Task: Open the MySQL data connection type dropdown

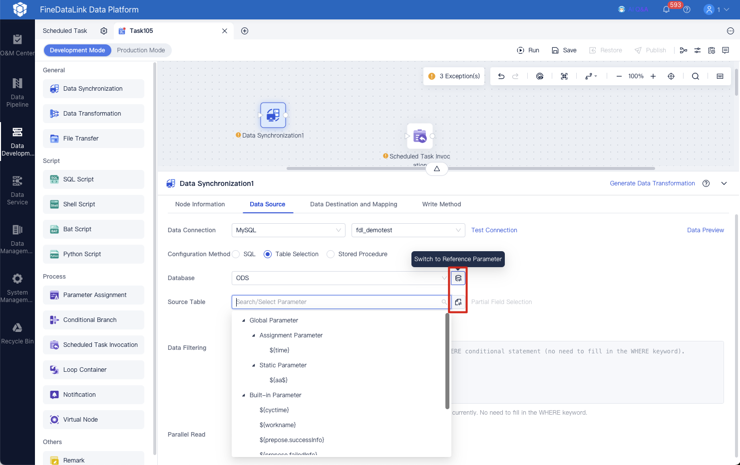Action: point(289,230)
